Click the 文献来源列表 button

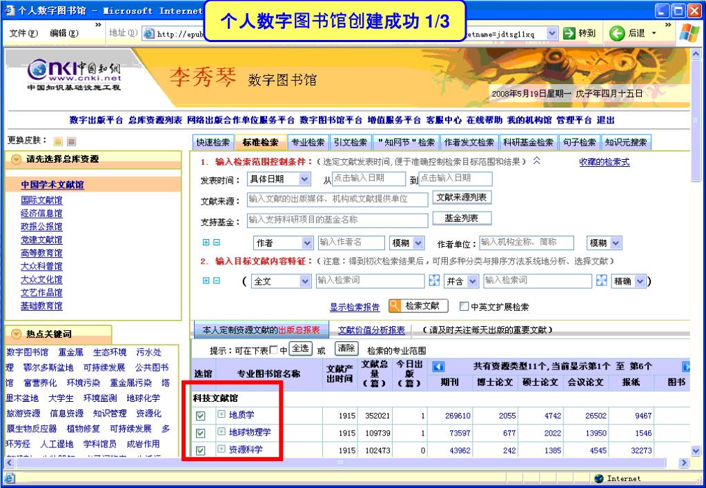[x=462, y=197]
